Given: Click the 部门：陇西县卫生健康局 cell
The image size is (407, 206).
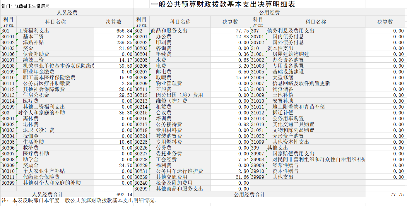Looking at the screenshot, I should [x=25, y=6].
